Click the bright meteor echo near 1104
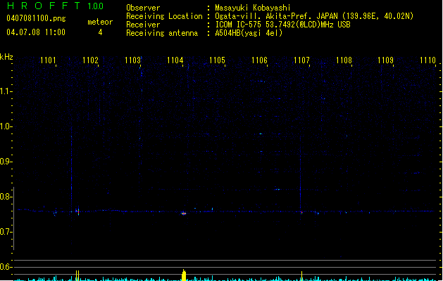The height and width of the screenshot is (281, 443). click(x=184, y=214)
